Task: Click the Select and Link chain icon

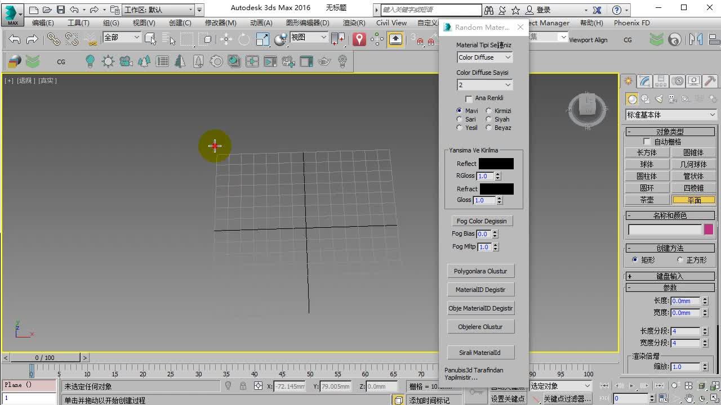Action: coord(54,39)
